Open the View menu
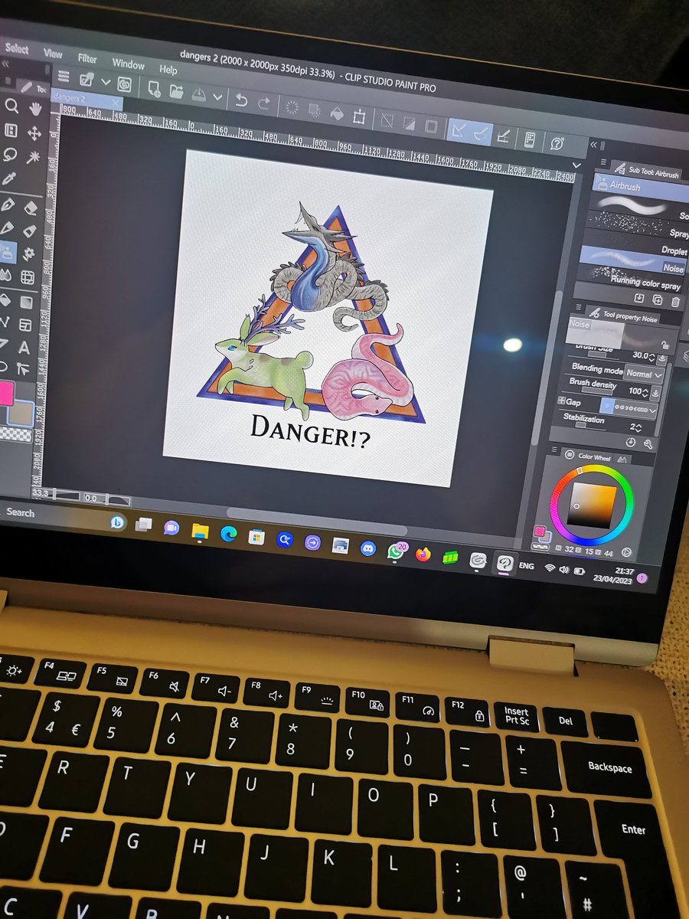This screenshot has width=689, height=919. (x=53, y=54)
